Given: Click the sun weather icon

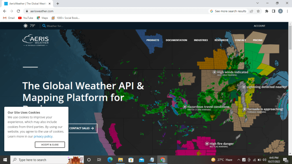Looking at the screenshot, I should pyautogui.click(x=26, y=26).
